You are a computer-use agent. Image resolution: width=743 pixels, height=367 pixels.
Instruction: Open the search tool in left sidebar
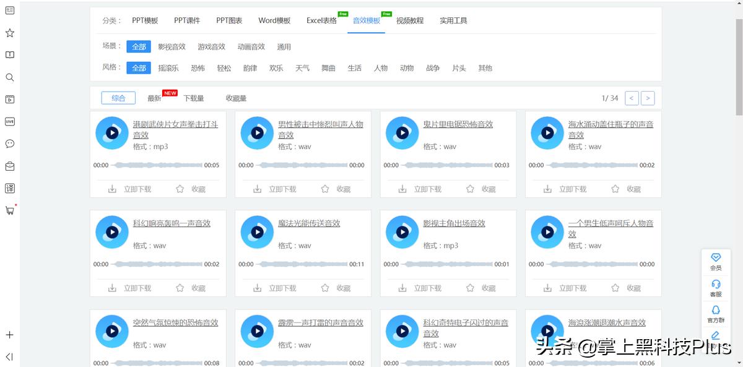(x=9, y=77)
